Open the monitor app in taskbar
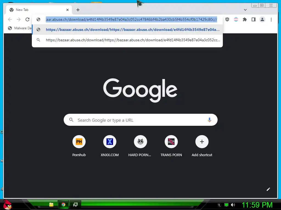 pyautogui.click(x=75, y=205)
